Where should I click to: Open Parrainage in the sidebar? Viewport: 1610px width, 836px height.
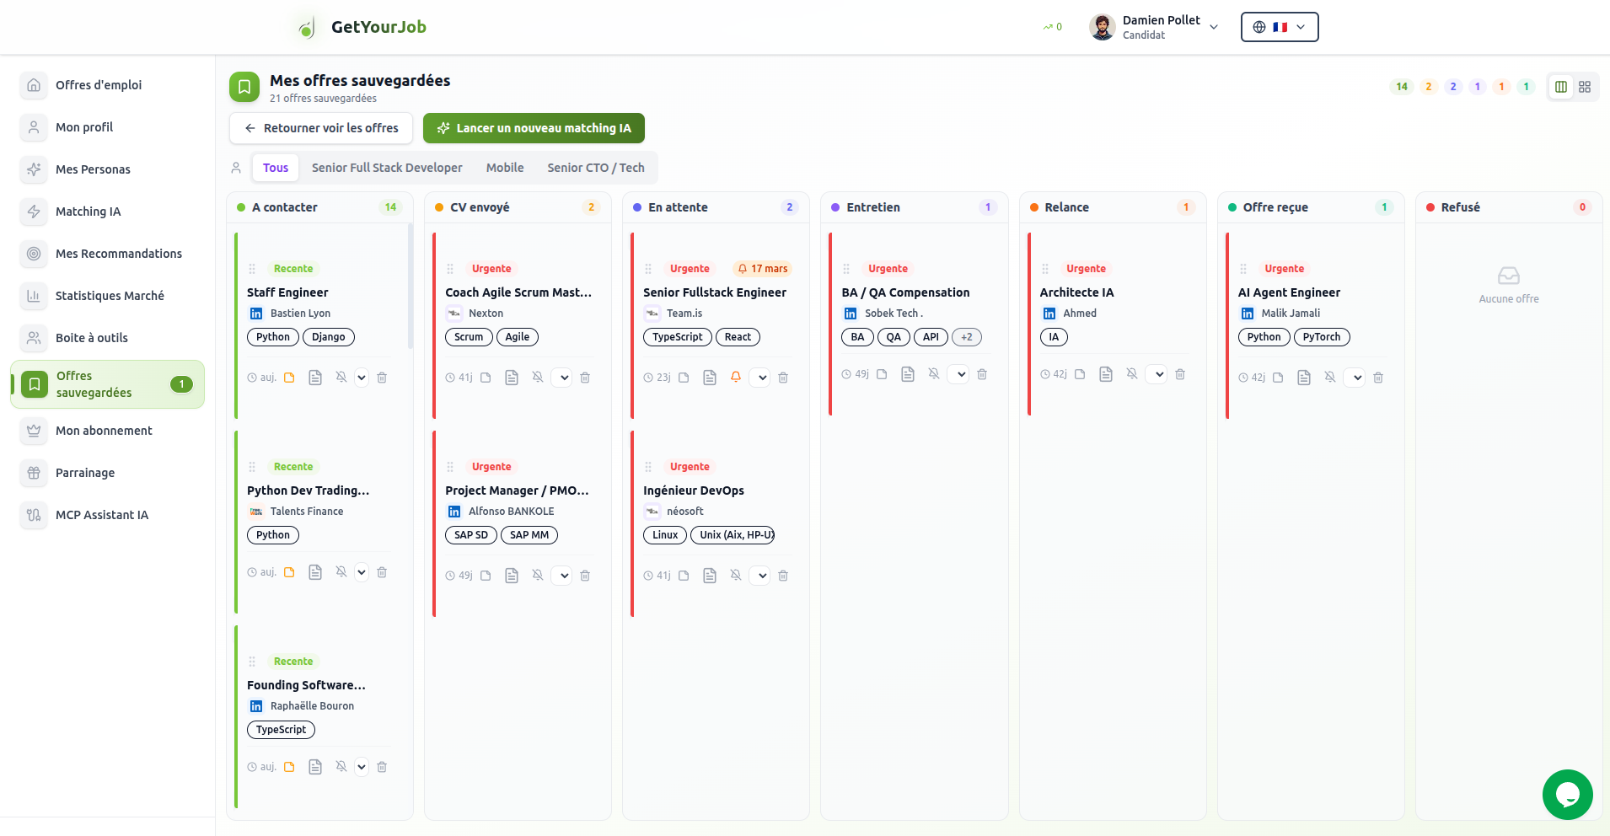click(107, 473)
